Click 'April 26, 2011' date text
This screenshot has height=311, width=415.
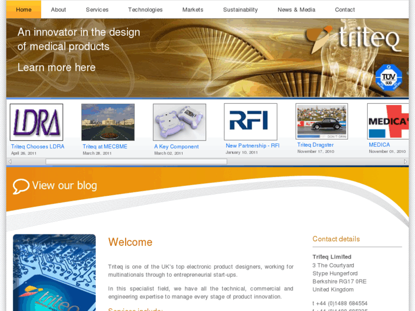23,154
